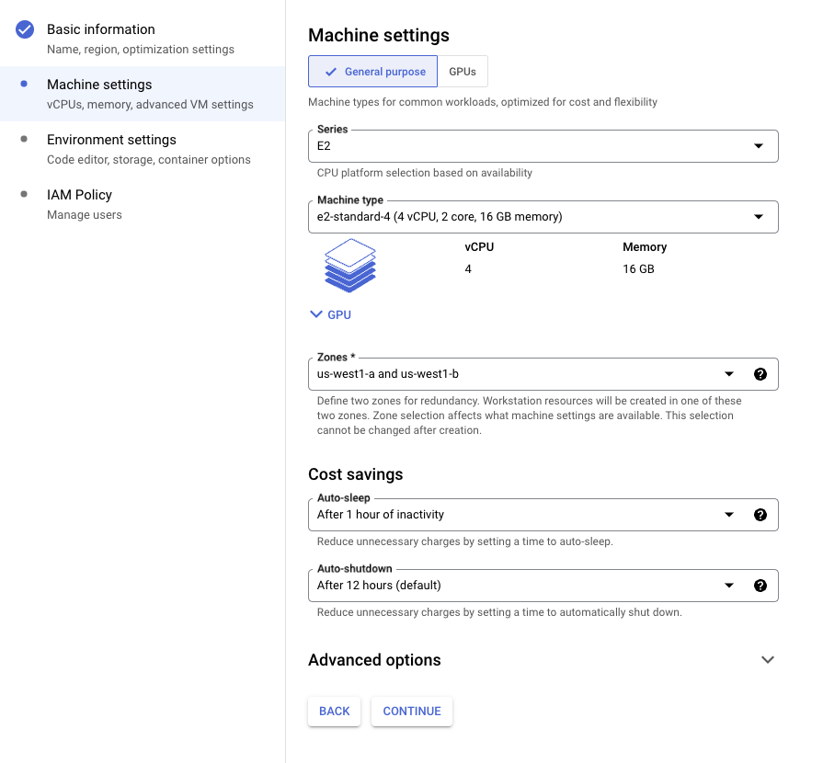The height and width of the screenshot is (763, 823).
Task: Switch to the GPUs machine option
Action: pos(463,72)
